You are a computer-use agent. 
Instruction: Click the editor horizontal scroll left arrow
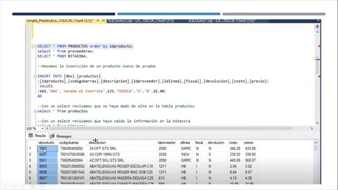(x=47, y=129)
